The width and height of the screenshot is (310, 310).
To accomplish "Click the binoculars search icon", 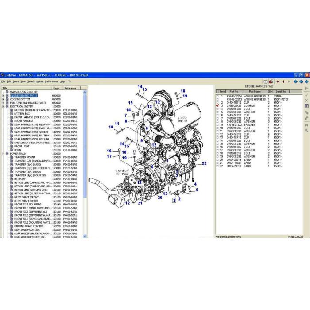I will click(306, 125).
